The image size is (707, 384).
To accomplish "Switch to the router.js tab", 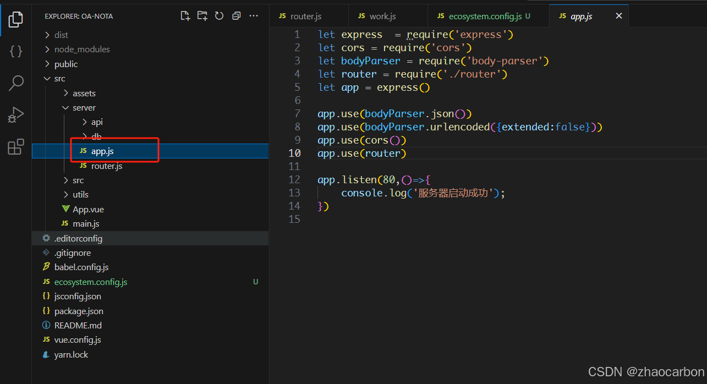I will pyautogui.click(x=305, y=17).
